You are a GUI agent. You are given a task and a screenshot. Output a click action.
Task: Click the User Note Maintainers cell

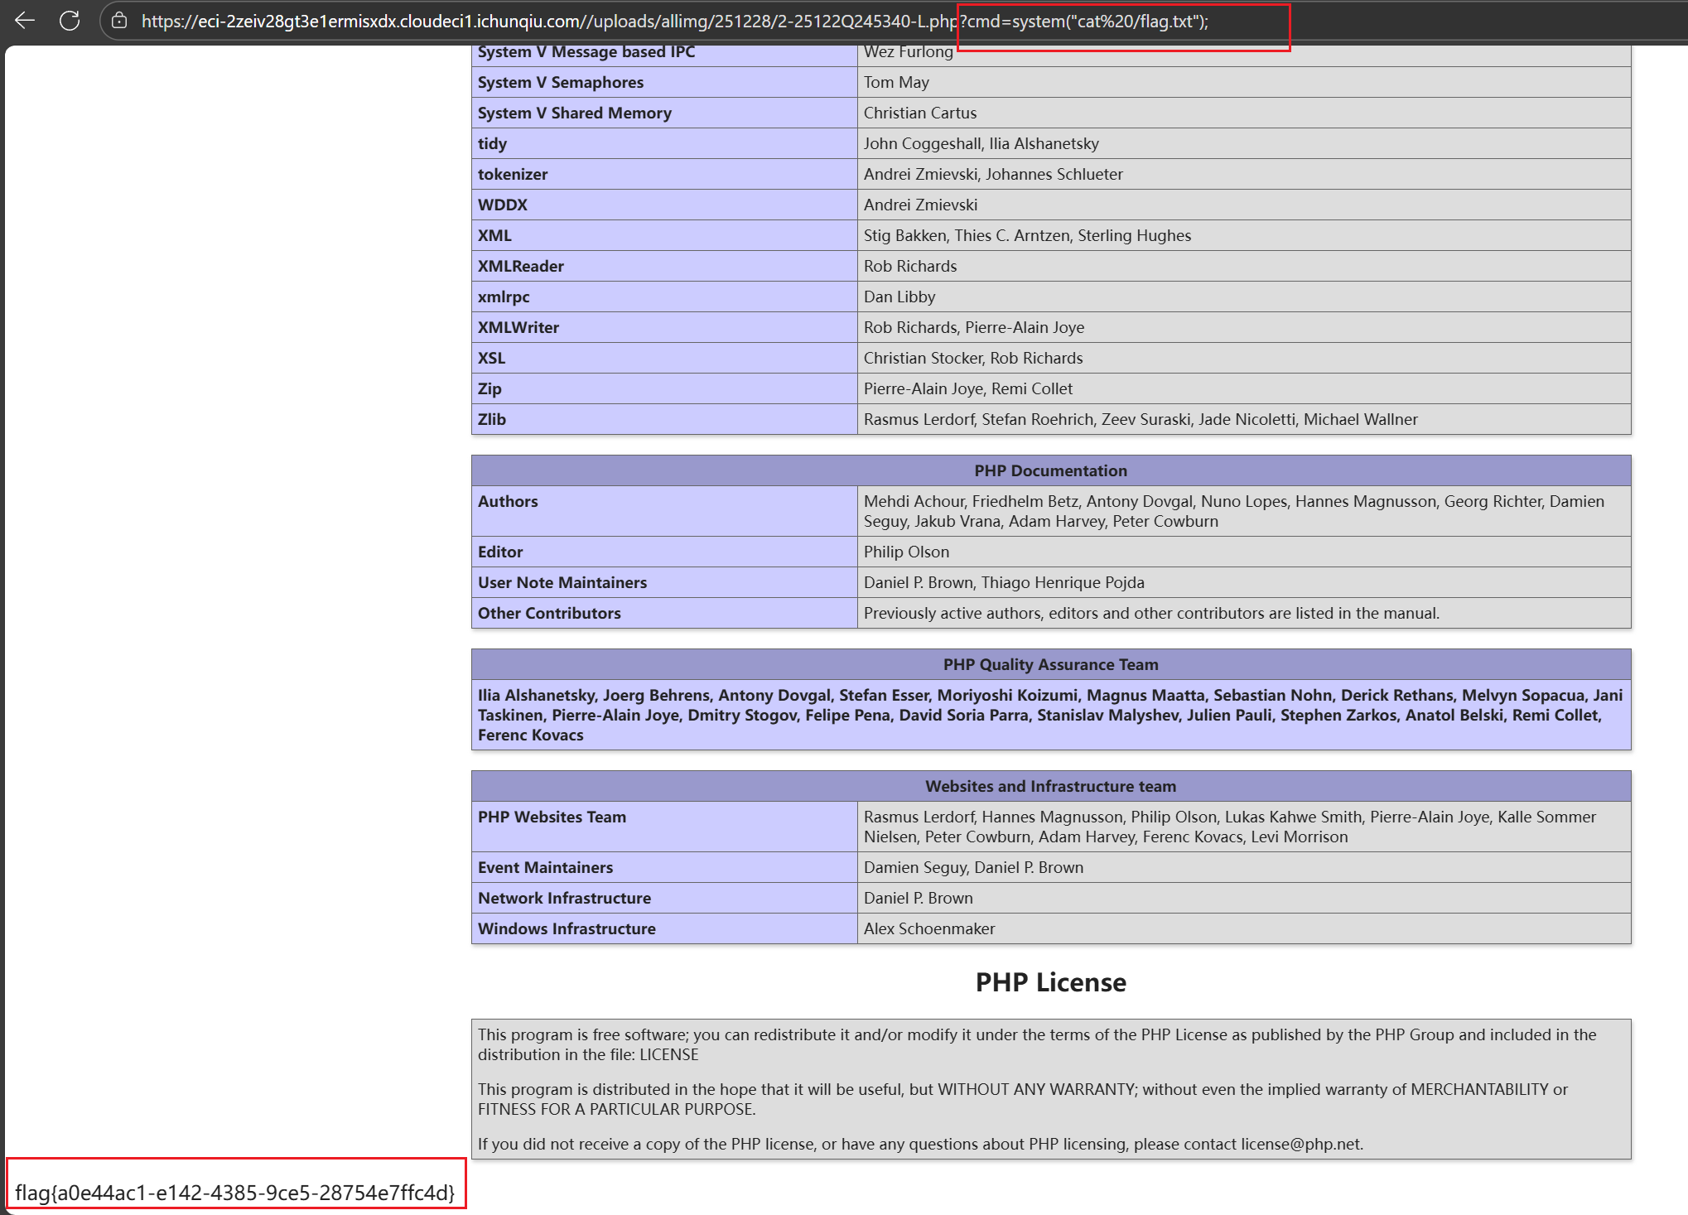pos(562,582)
